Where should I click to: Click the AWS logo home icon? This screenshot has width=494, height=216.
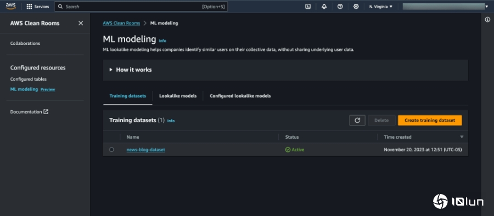click(x=11, y=6)
